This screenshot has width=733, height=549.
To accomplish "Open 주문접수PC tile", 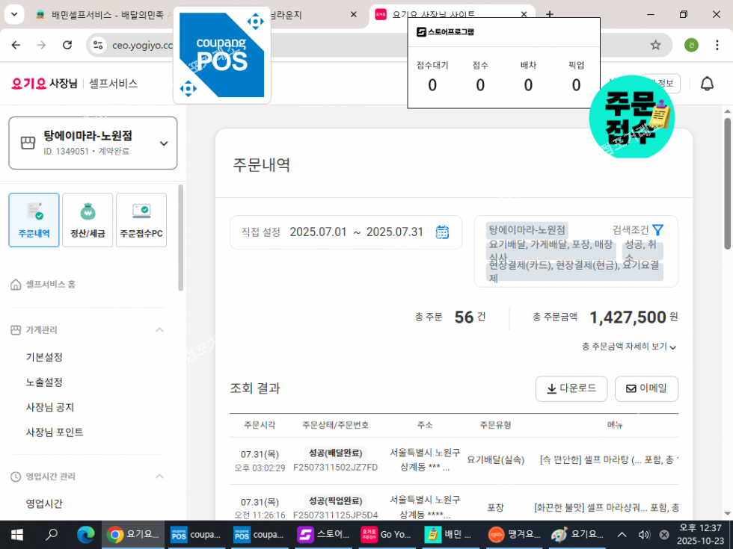I will tap(141, 220).
